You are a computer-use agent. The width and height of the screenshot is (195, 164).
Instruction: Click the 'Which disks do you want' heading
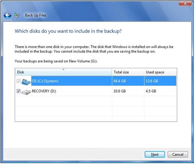[x=68, y=31]
